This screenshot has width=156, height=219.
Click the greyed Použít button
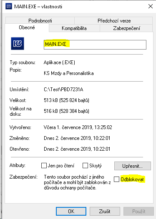138,212
